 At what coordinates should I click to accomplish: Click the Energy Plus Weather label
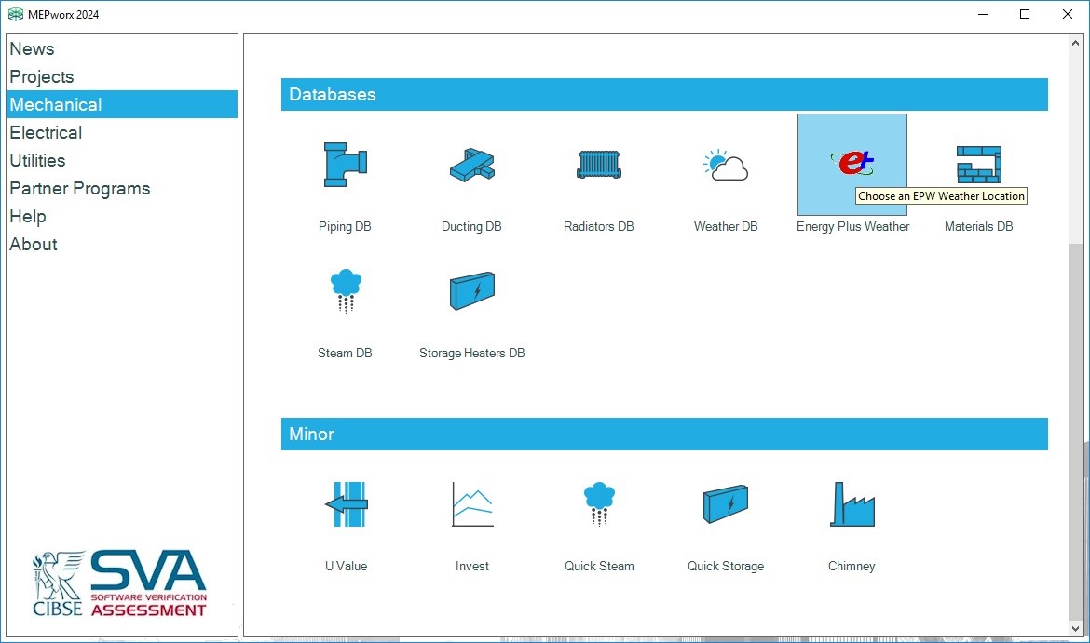click(x=853, y=226)
